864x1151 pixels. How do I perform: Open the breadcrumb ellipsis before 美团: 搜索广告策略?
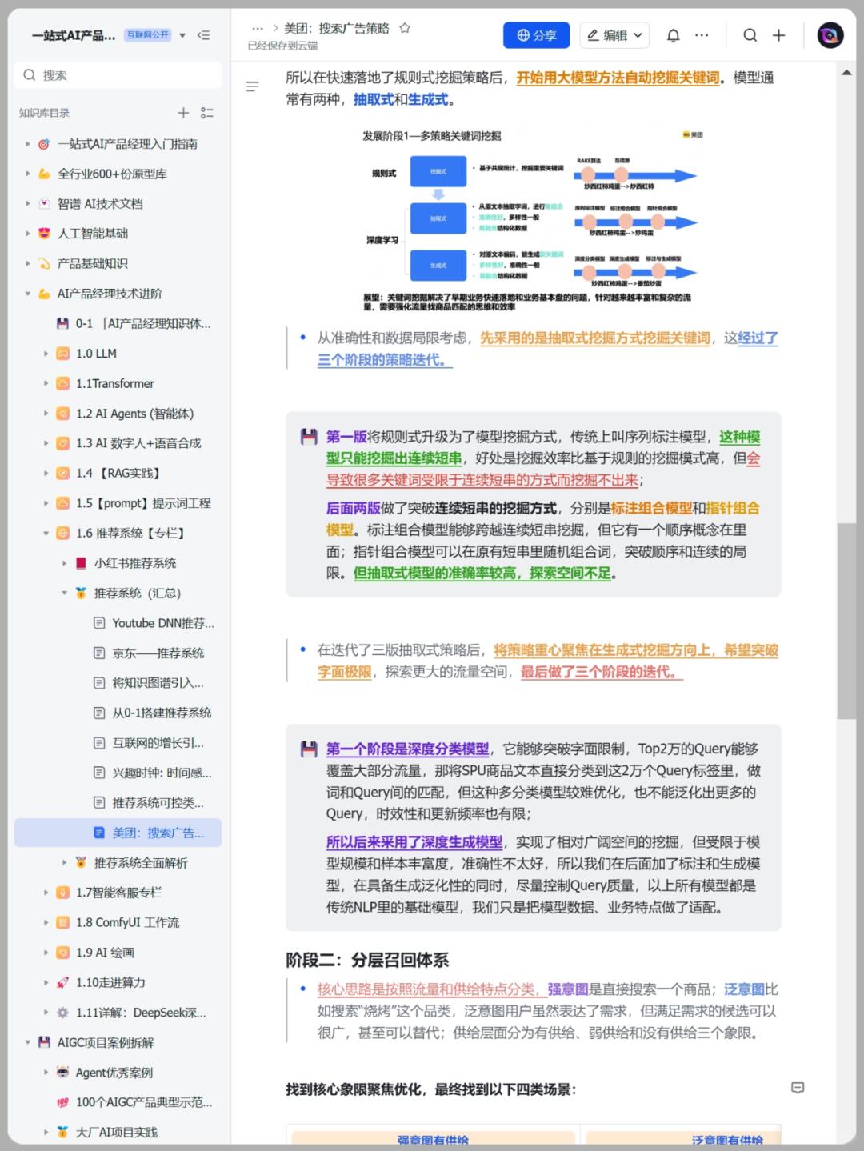coord(258,29)
